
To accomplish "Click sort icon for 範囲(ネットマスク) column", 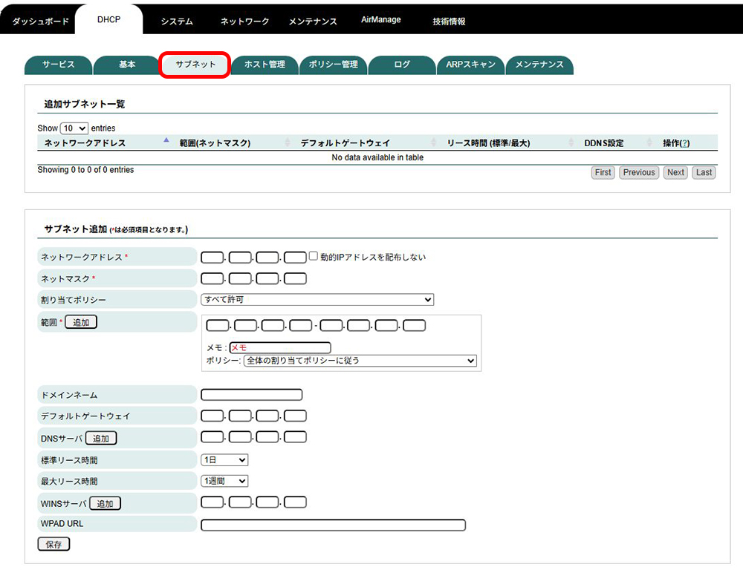I will tap(288, 142).
